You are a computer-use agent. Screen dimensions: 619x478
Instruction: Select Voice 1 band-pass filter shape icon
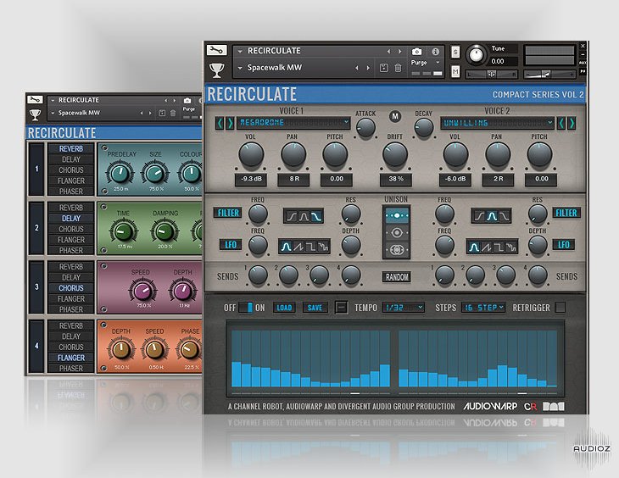[304, 216]
